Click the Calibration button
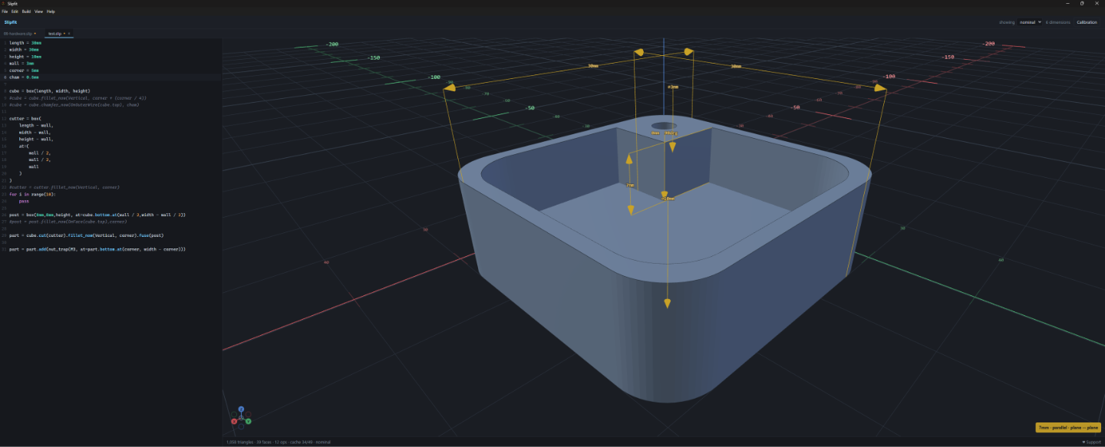This screenshot has width=1105, height=447. 1087,22
